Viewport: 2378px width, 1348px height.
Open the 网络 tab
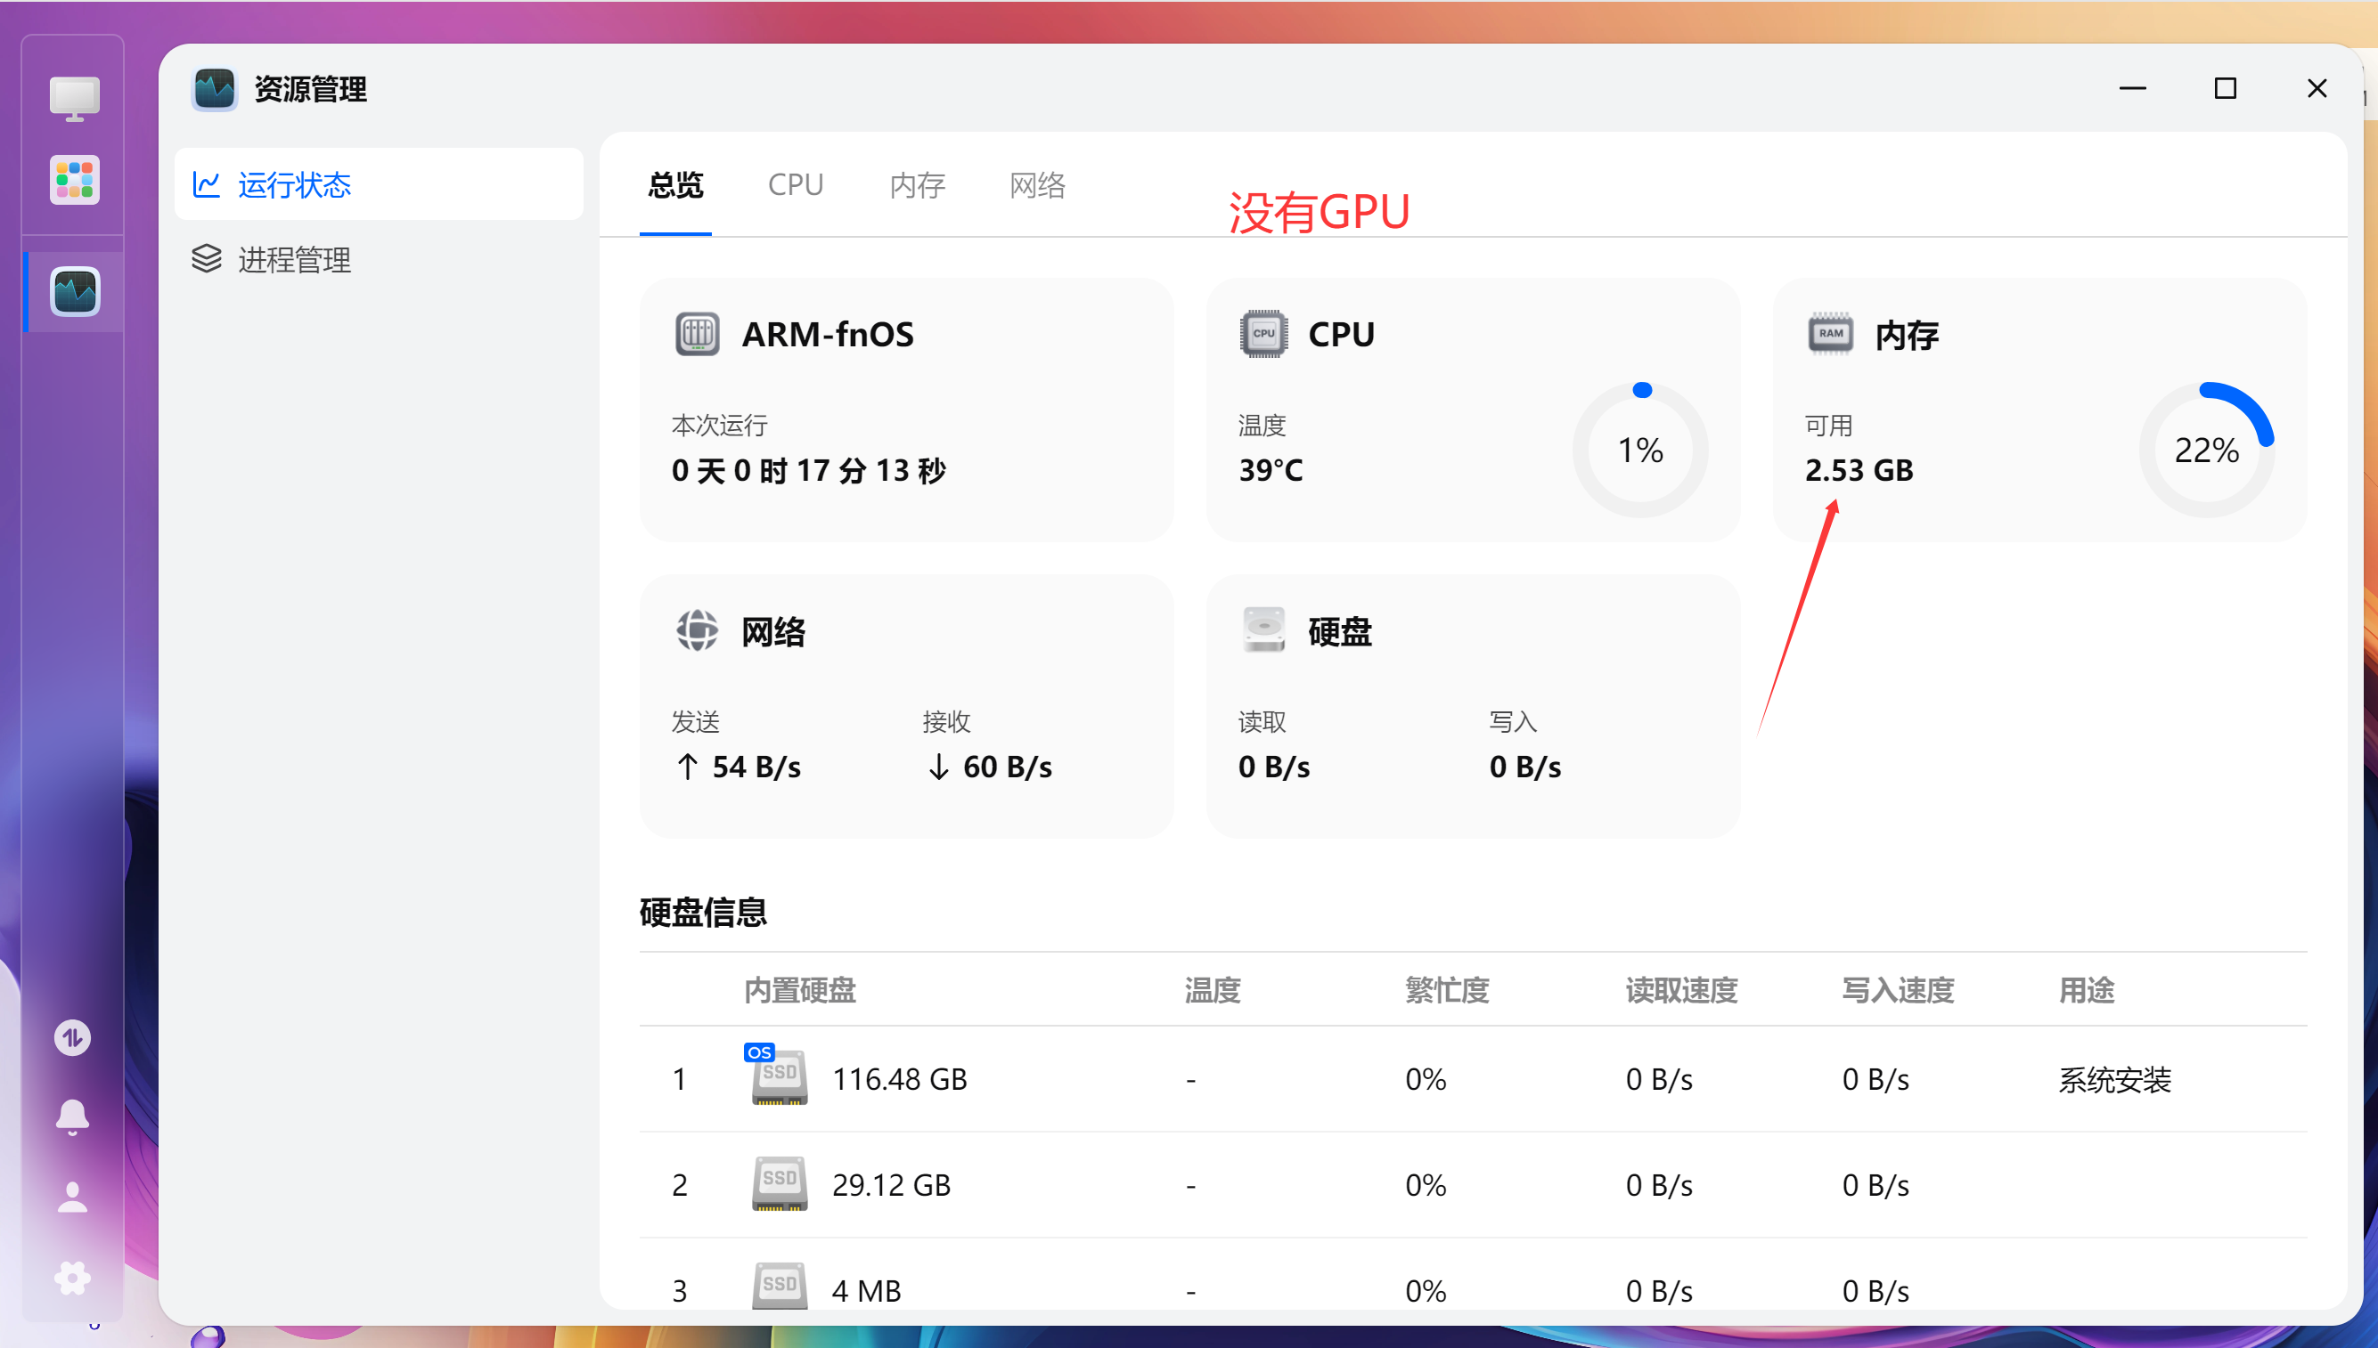coord(1036,185)
